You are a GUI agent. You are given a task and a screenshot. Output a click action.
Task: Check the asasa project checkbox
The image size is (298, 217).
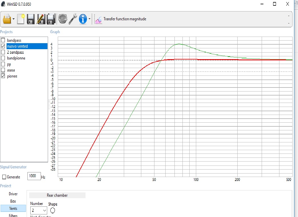click(3, 70)
